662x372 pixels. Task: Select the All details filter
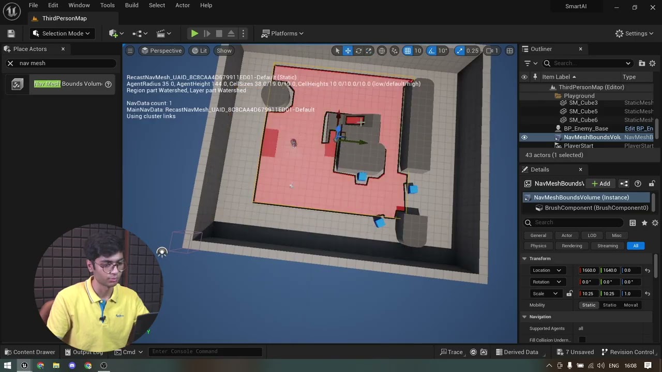point(636,246)
